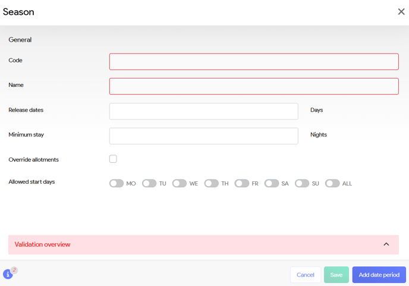Screen dimensions: 409x286
Task: Close the Season dialog with X icon
Action: click(401, 12)
